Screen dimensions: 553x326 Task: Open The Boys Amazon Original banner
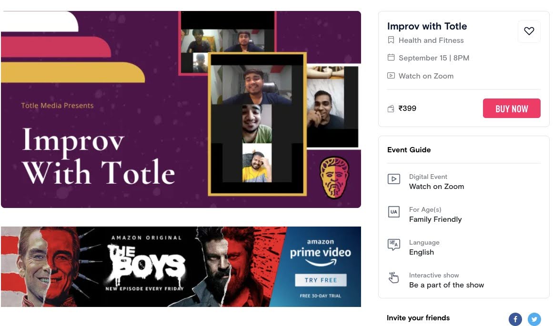pyautogui.click(x=181, y=267)
